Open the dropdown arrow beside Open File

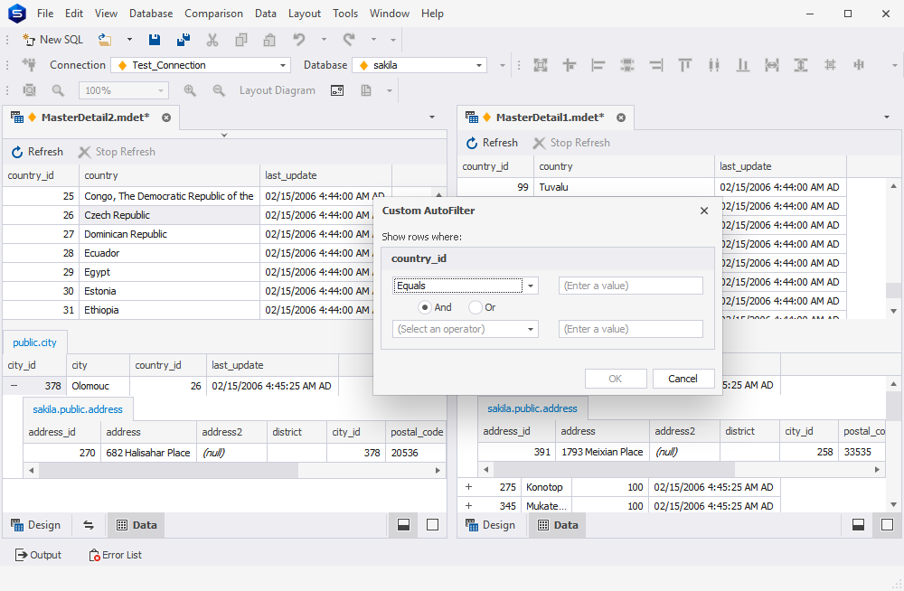tap(129, 40)
